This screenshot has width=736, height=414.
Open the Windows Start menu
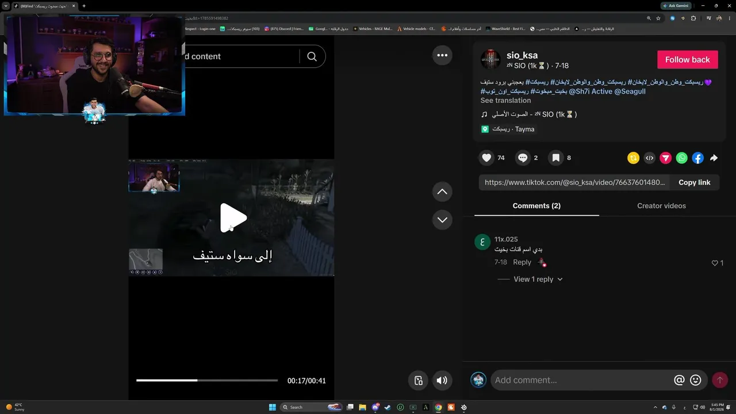pyautogui.click(x=273, y=407)
